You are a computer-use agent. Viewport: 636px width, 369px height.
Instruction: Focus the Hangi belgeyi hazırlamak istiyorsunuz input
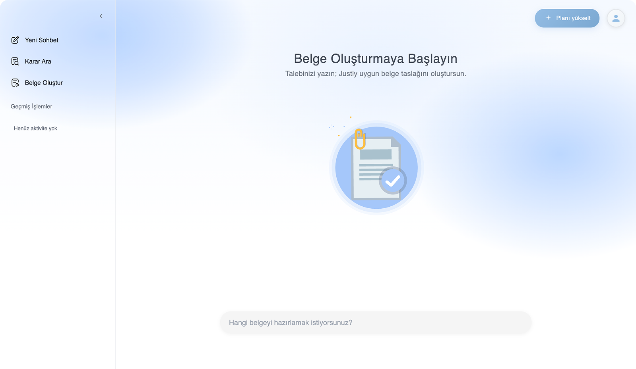click(x=376, y=323)
